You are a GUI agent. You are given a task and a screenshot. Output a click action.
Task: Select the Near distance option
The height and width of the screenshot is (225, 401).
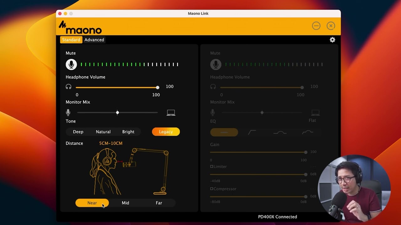tap(92, 203)
